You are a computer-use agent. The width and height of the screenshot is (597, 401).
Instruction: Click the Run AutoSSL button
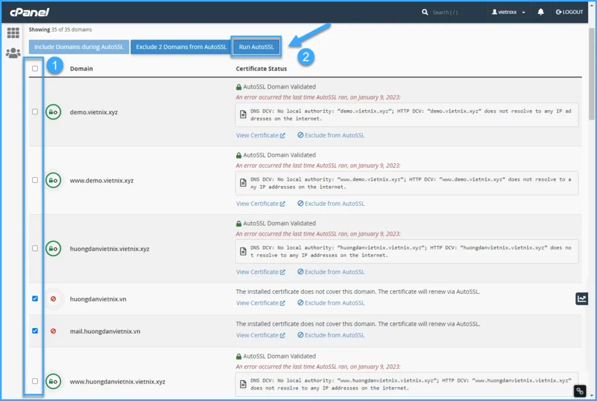click(x=256, y=47)
